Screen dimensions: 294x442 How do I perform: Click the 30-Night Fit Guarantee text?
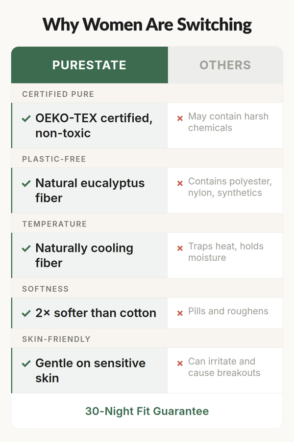coord(147,411)
